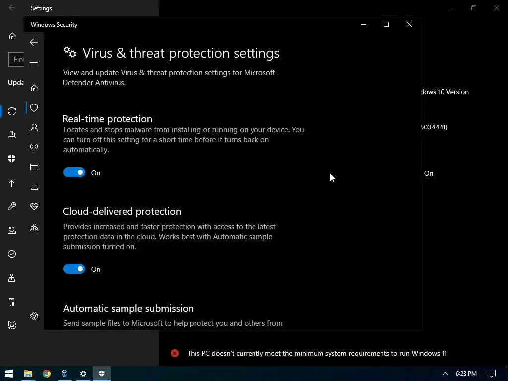Open the Family options icon
This screenshot has width=508, height=381.
point(34,228)
